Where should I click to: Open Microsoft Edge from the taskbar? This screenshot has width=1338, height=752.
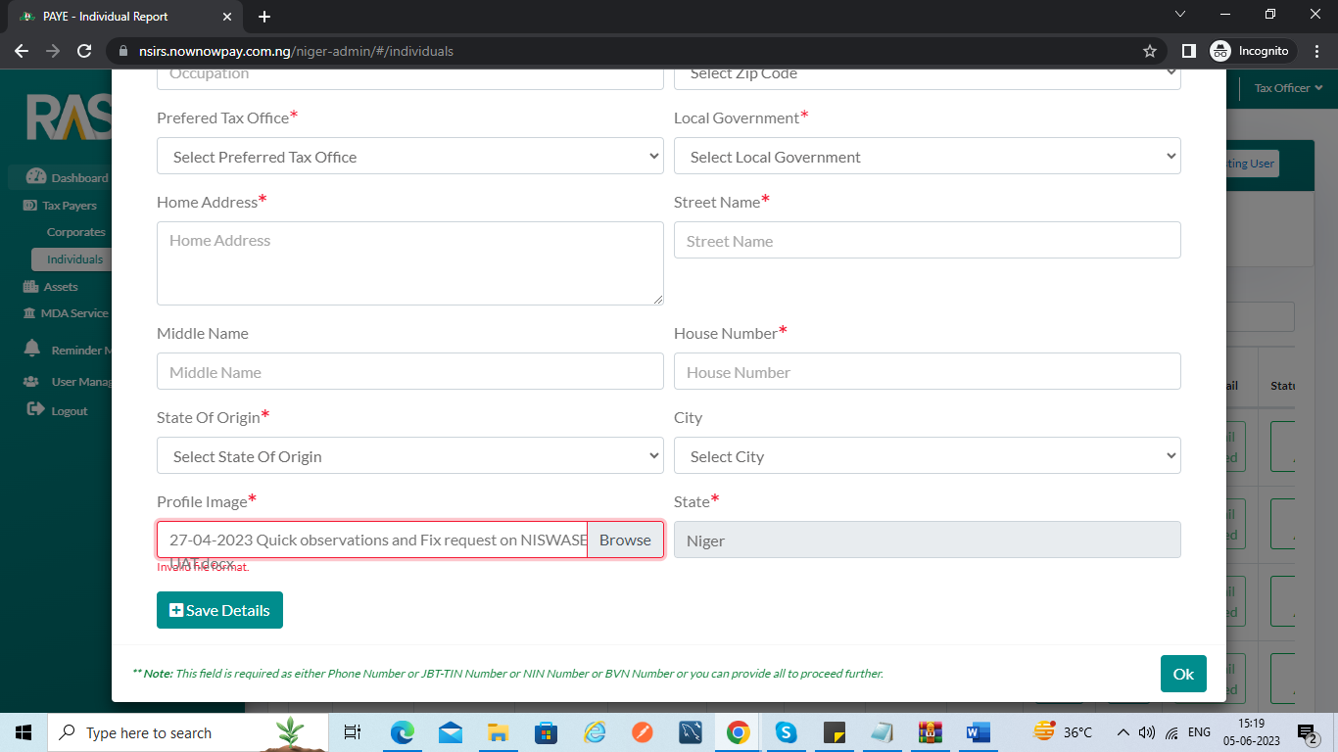pyautogui.click(x=402, y=732)
